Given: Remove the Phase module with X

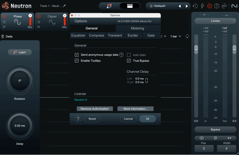Looking at the screenshot, I should (4, 27).
